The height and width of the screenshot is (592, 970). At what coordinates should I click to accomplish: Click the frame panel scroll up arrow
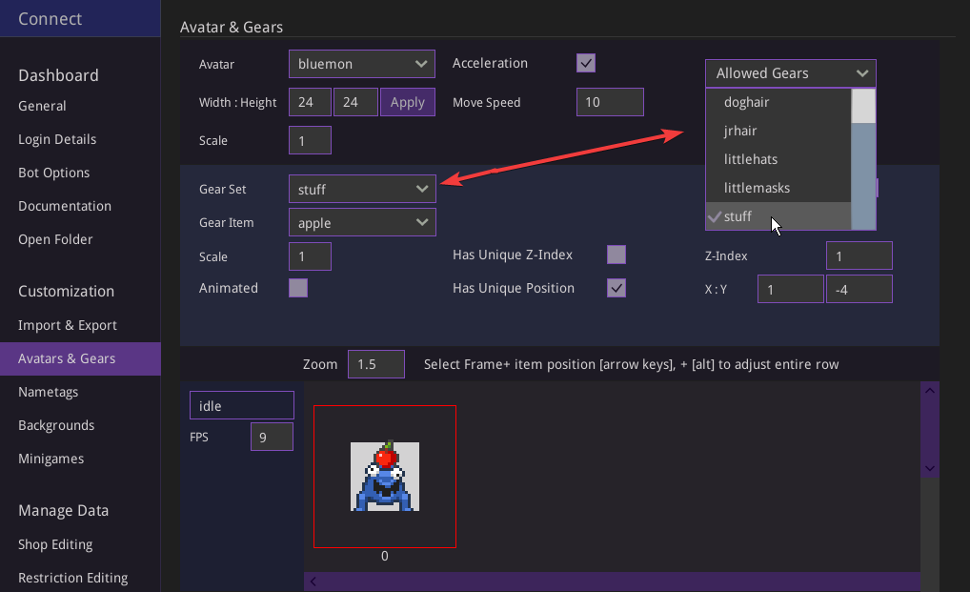click(930, 390)
